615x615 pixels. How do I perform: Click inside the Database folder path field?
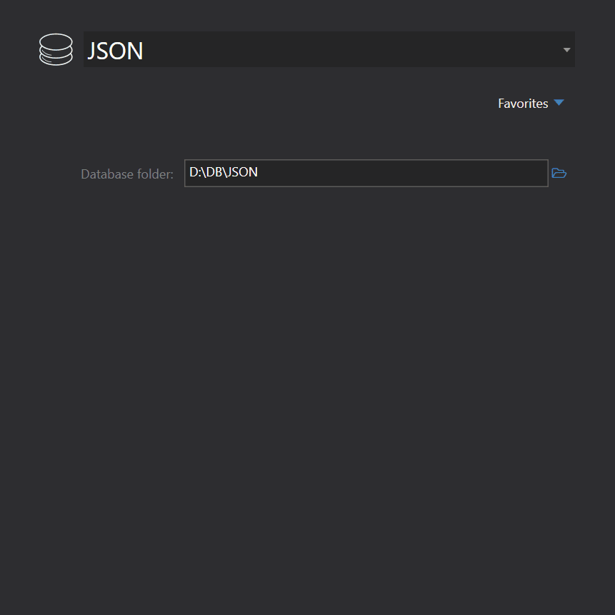366,173
